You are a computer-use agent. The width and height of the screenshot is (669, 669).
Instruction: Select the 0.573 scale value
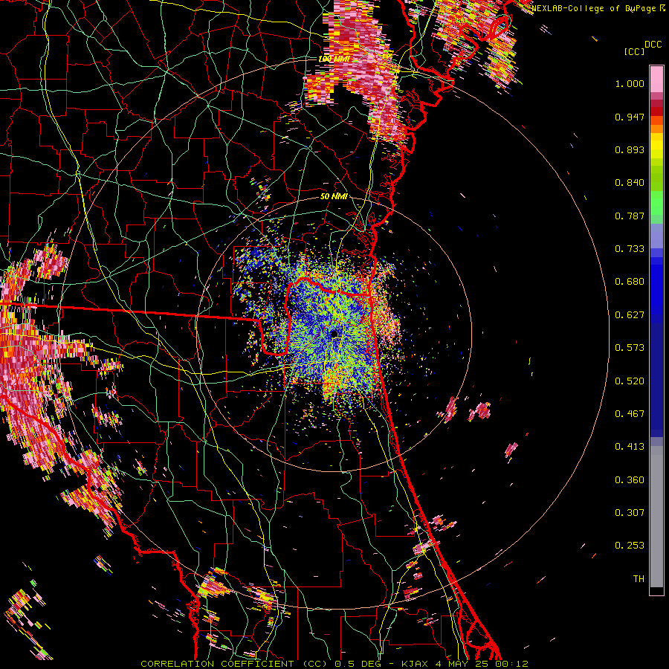[x=630, y=348]
